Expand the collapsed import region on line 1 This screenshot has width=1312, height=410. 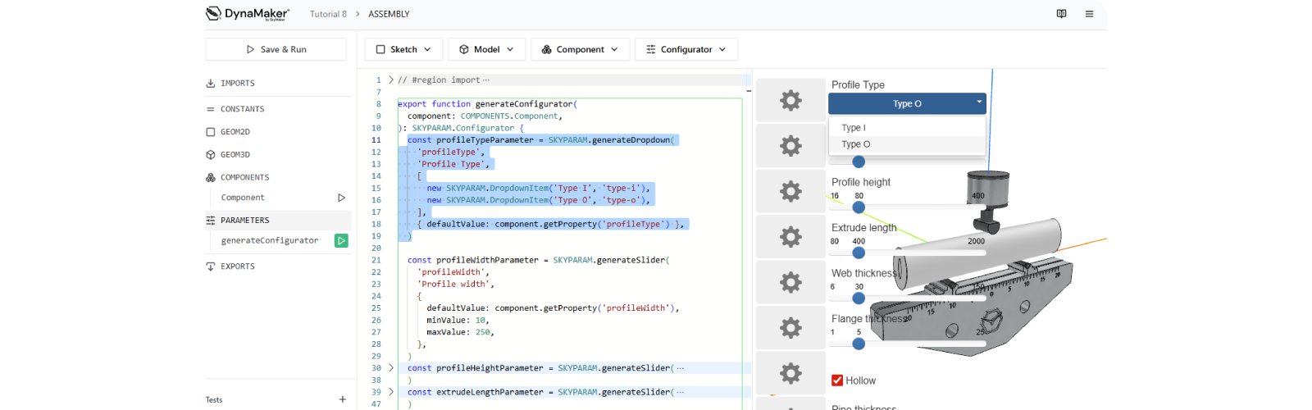pyautogui.click(x=391, y=80)
